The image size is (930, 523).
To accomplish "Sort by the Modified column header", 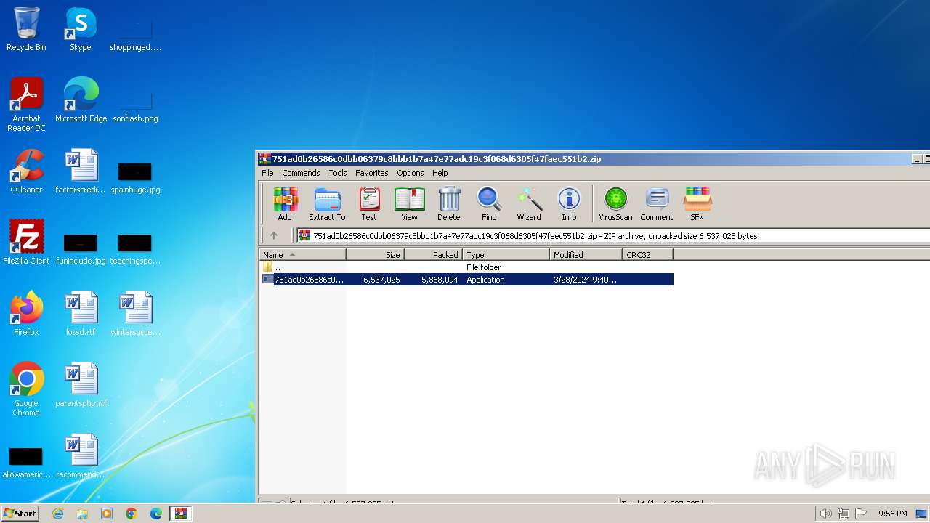I will (586, 254).
